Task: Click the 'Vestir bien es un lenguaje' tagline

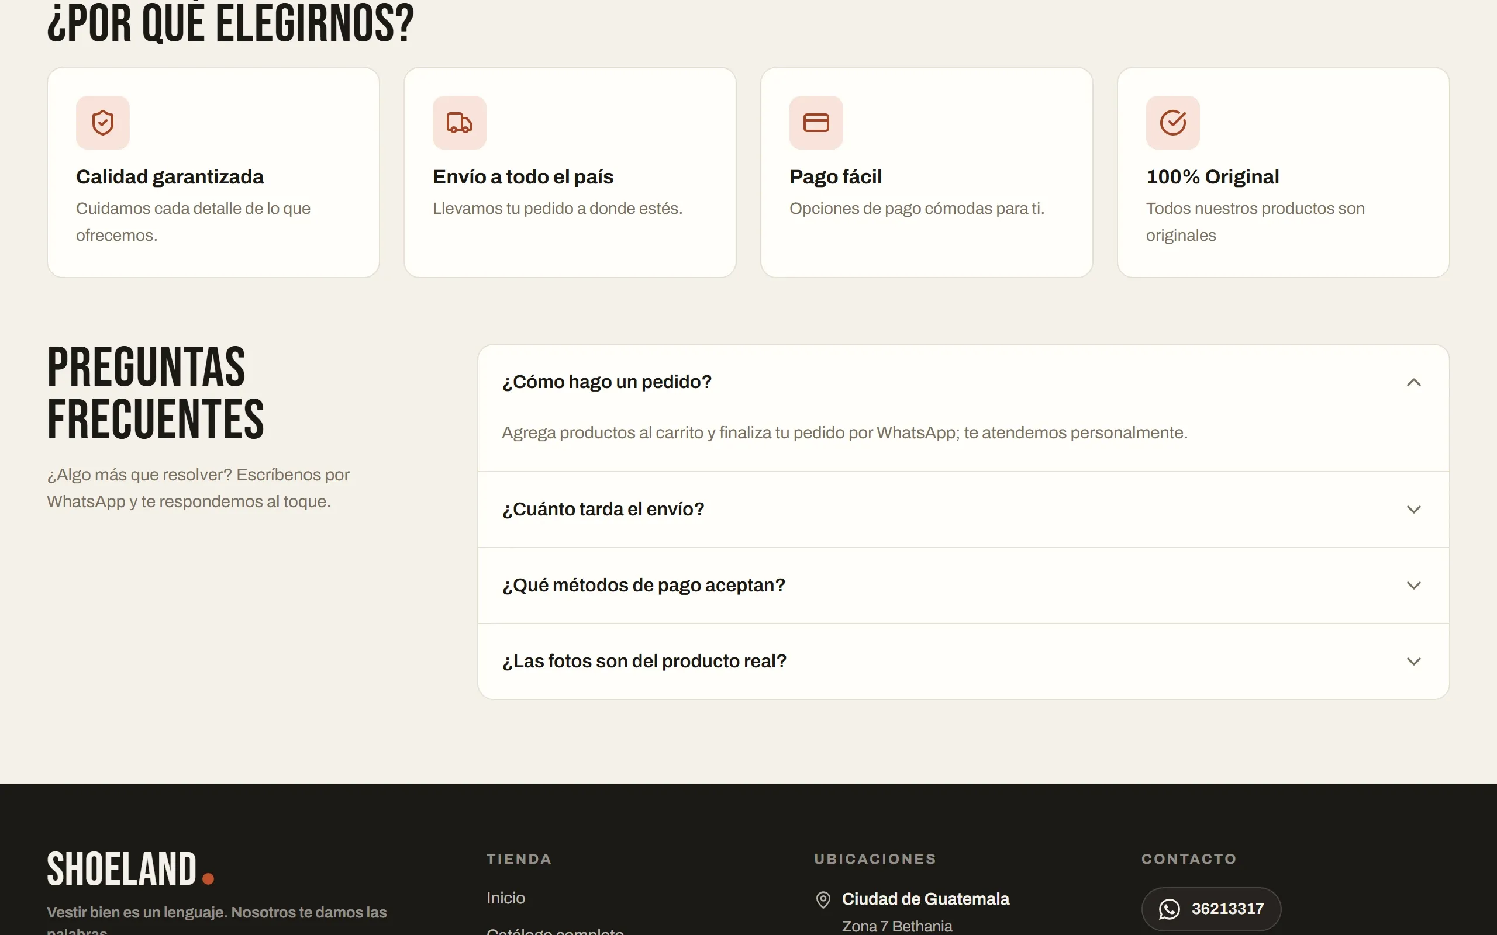Action: 216,920
